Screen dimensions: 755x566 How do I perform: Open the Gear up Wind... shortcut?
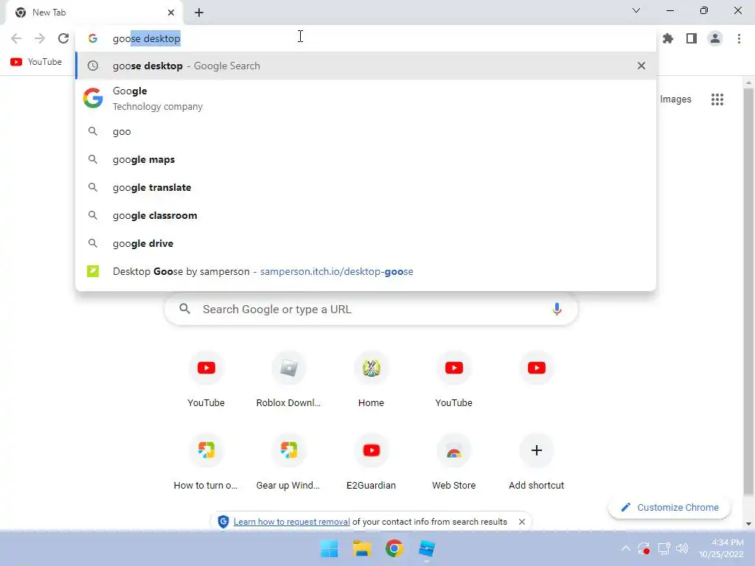pyautogui.click(x=288, y=463)
